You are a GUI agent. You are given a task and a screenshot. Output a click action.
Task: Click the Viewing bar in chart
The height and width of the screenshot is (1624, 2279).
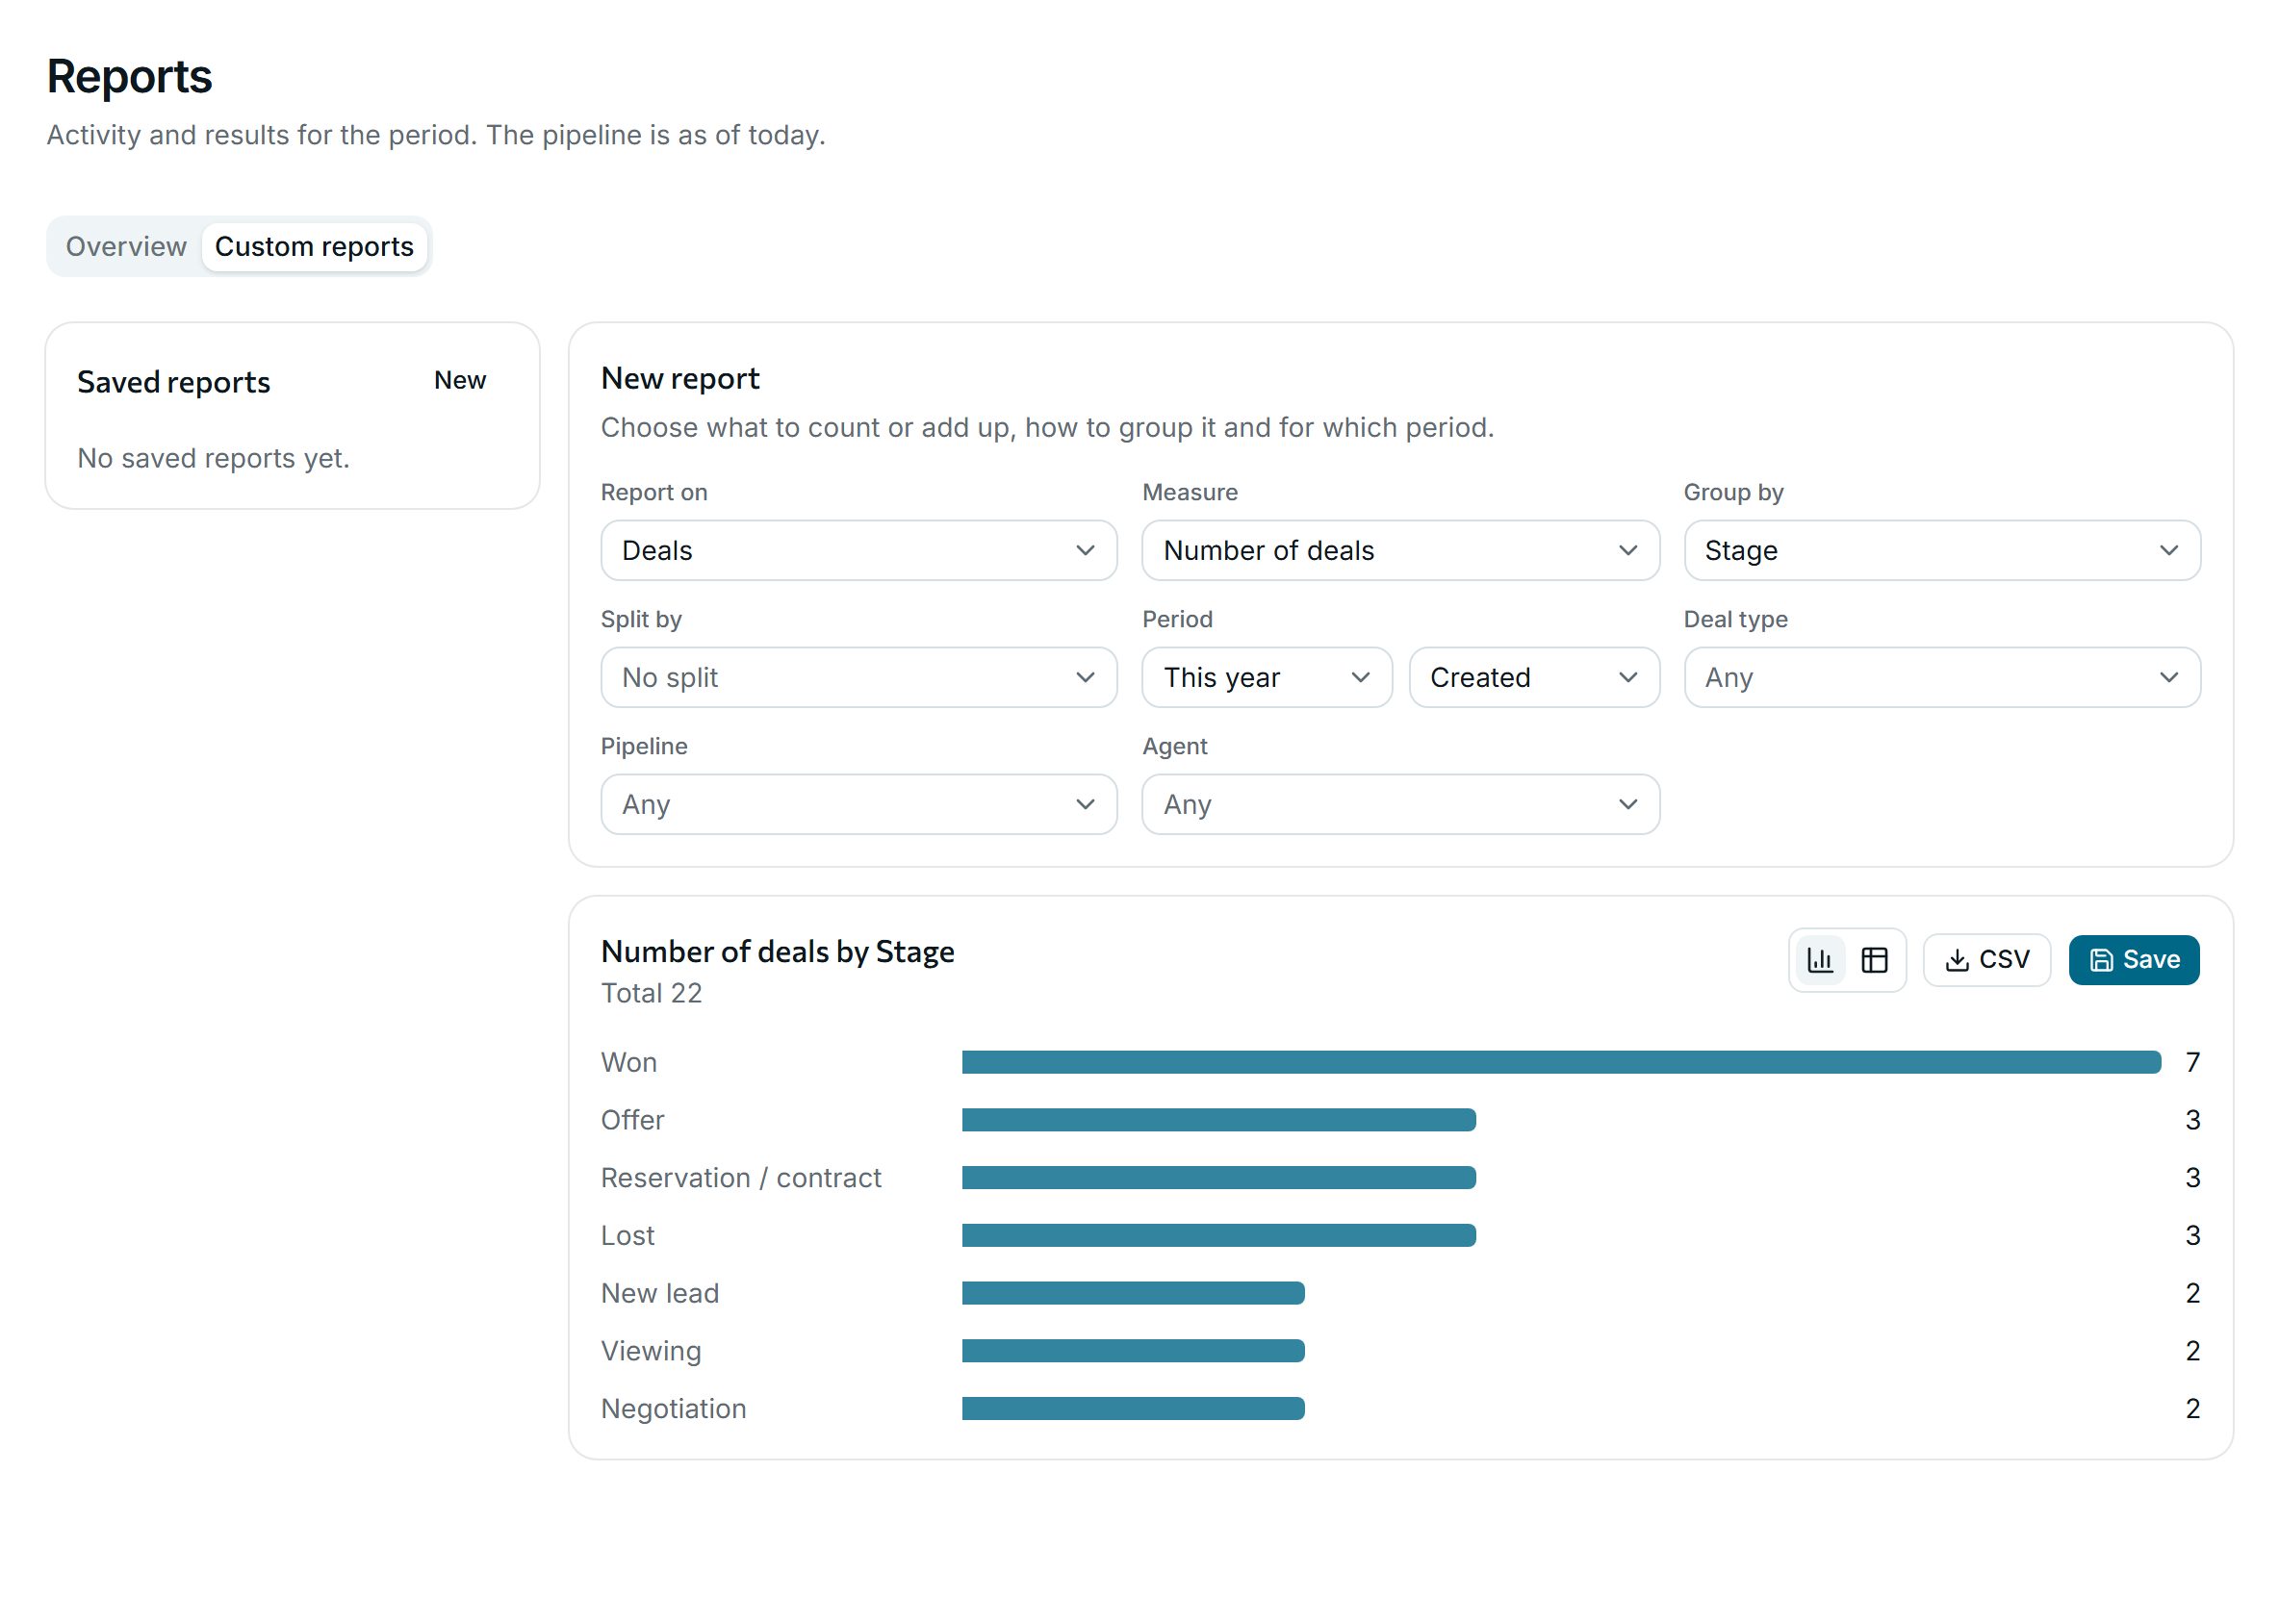click(1134, 1351)
